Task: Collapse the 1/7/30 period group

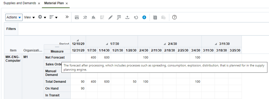Action: 107,44
